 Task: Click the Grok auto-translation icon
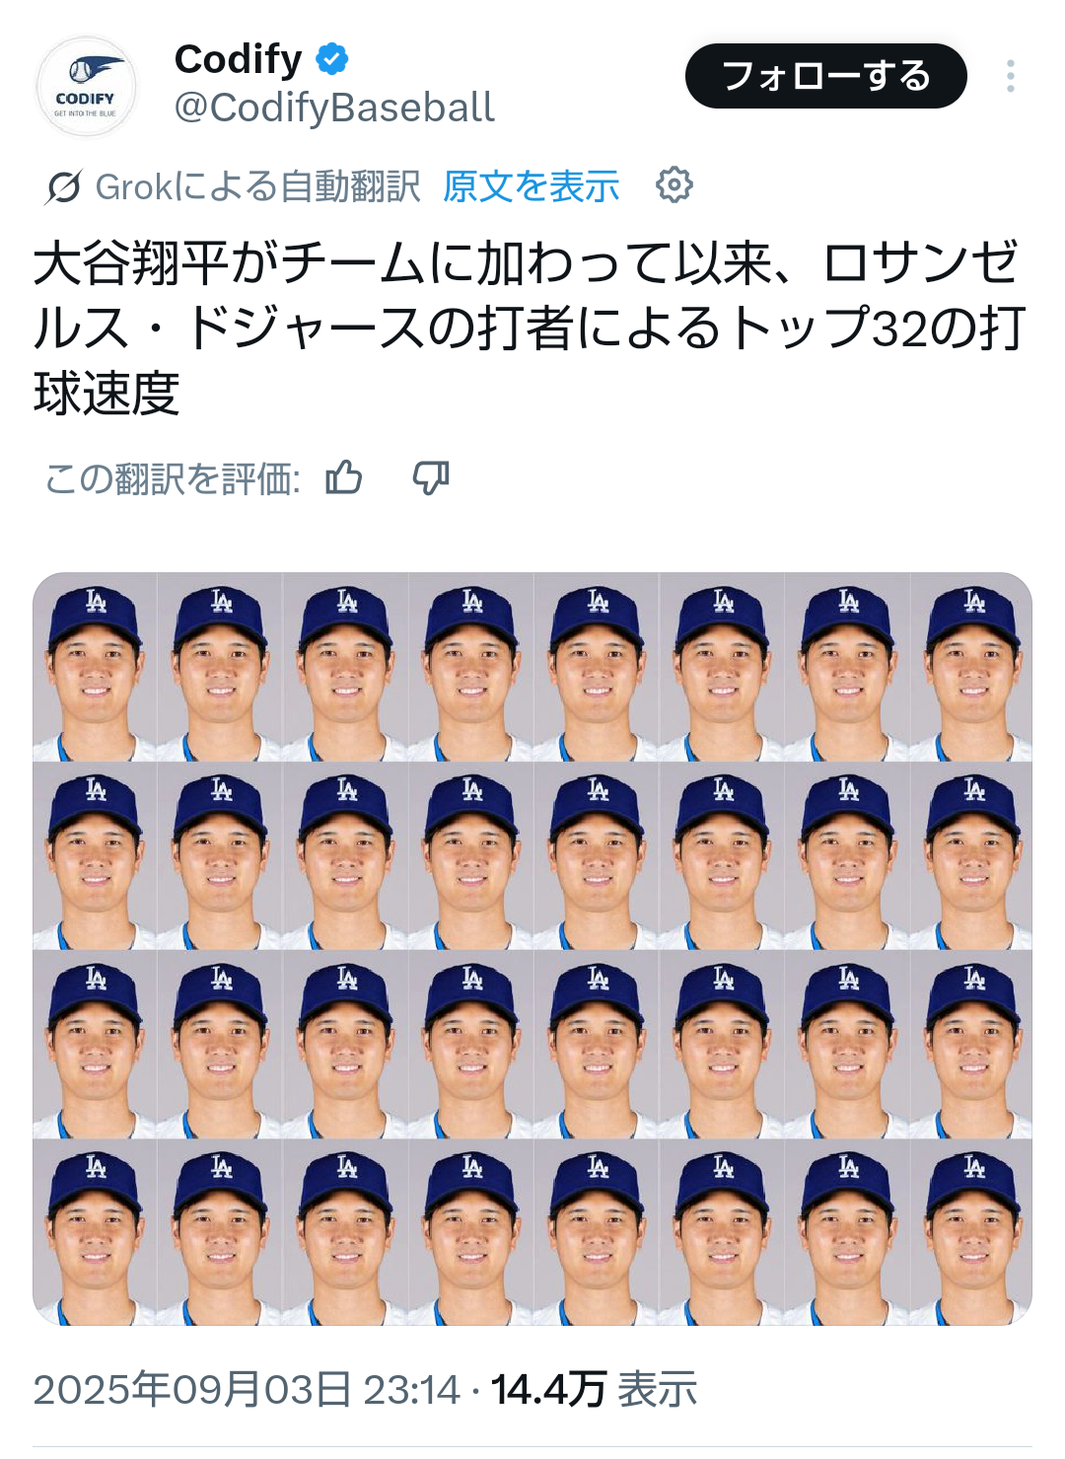(x=63, y=186)
